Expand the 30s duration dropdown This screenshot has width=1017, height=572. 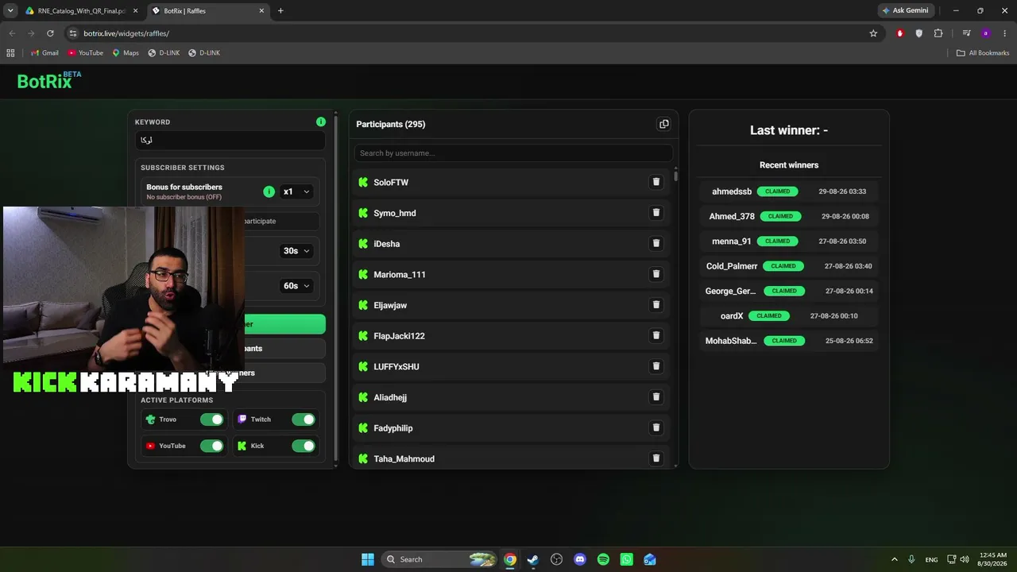coord(296,251)
